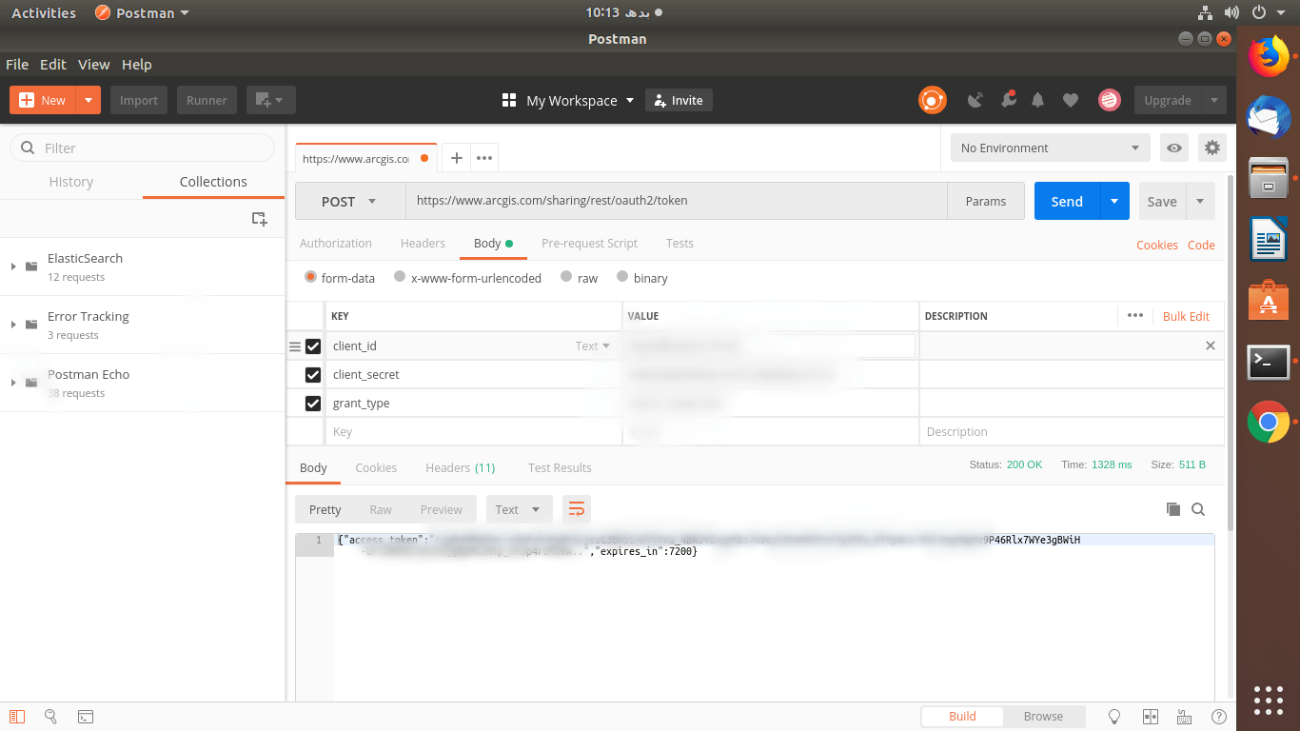Open the View menu
The image size is (1300, 731).
[93, 64]
